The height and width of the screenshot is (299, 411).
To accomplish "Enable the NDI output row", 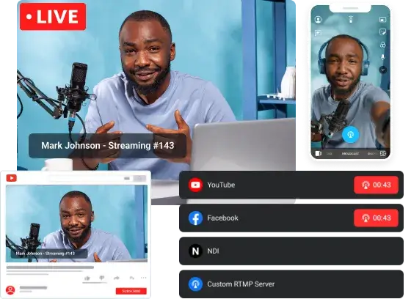I will coord(291,251).
